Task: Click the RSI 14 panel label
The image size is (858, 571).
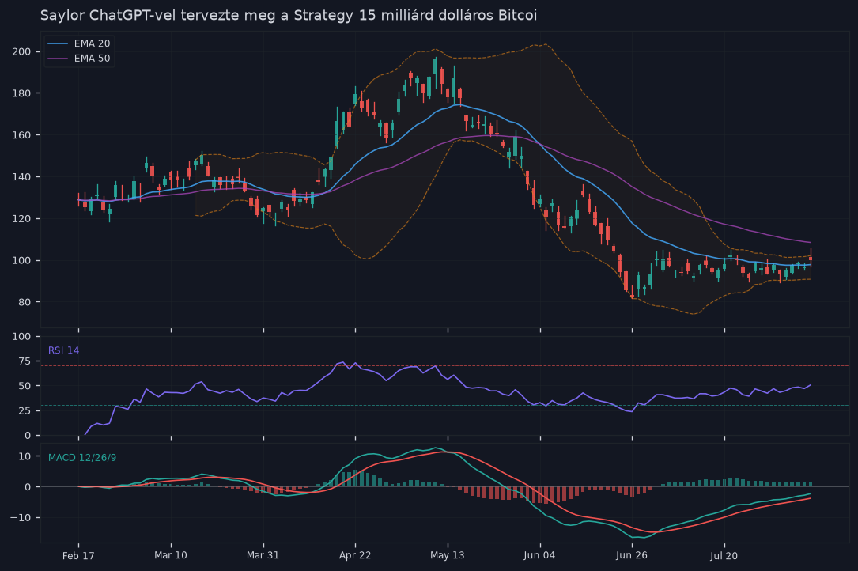Action: click(63, 350)
